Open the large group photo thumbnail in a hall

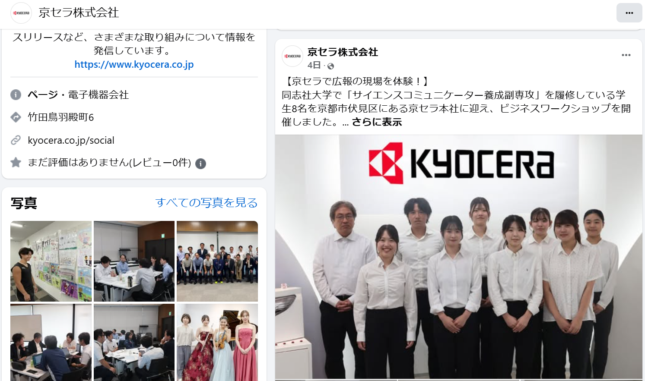217,261
